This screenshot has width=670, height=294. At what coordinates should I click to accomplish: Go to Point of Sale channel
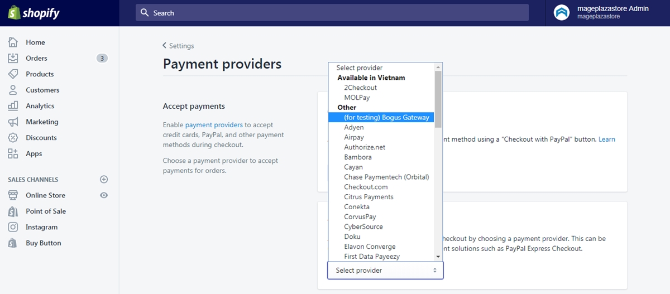[46, 211]
